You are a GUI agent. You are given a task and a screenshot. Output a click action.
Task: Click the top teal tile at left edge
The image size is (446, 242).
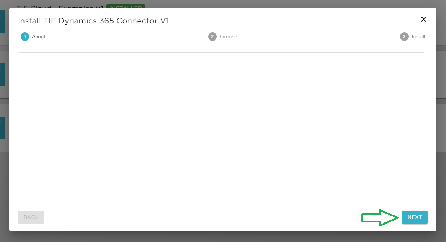tap(2, 21)
